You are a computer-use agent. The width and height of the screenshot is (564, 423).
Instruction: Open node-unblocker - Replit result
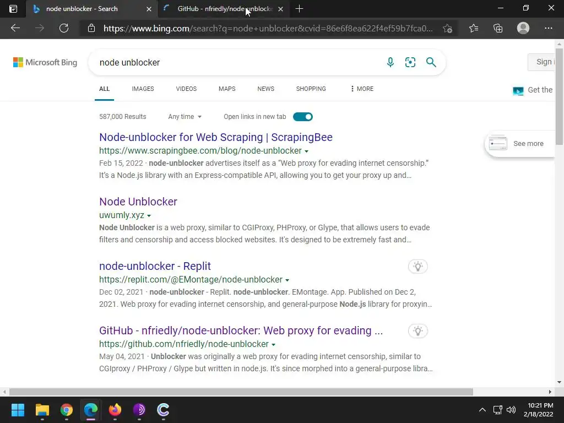[x=155, y=266]
